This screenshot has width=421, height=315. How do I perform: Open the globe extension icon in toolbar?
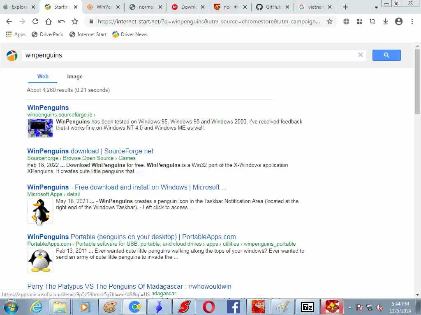346,21
